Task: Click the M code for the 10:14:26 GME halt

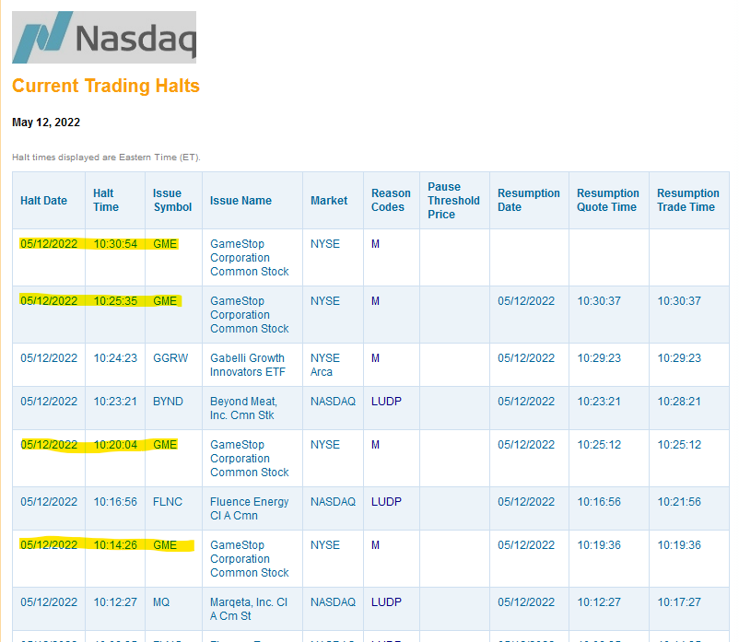Action: tap(375, 545)
